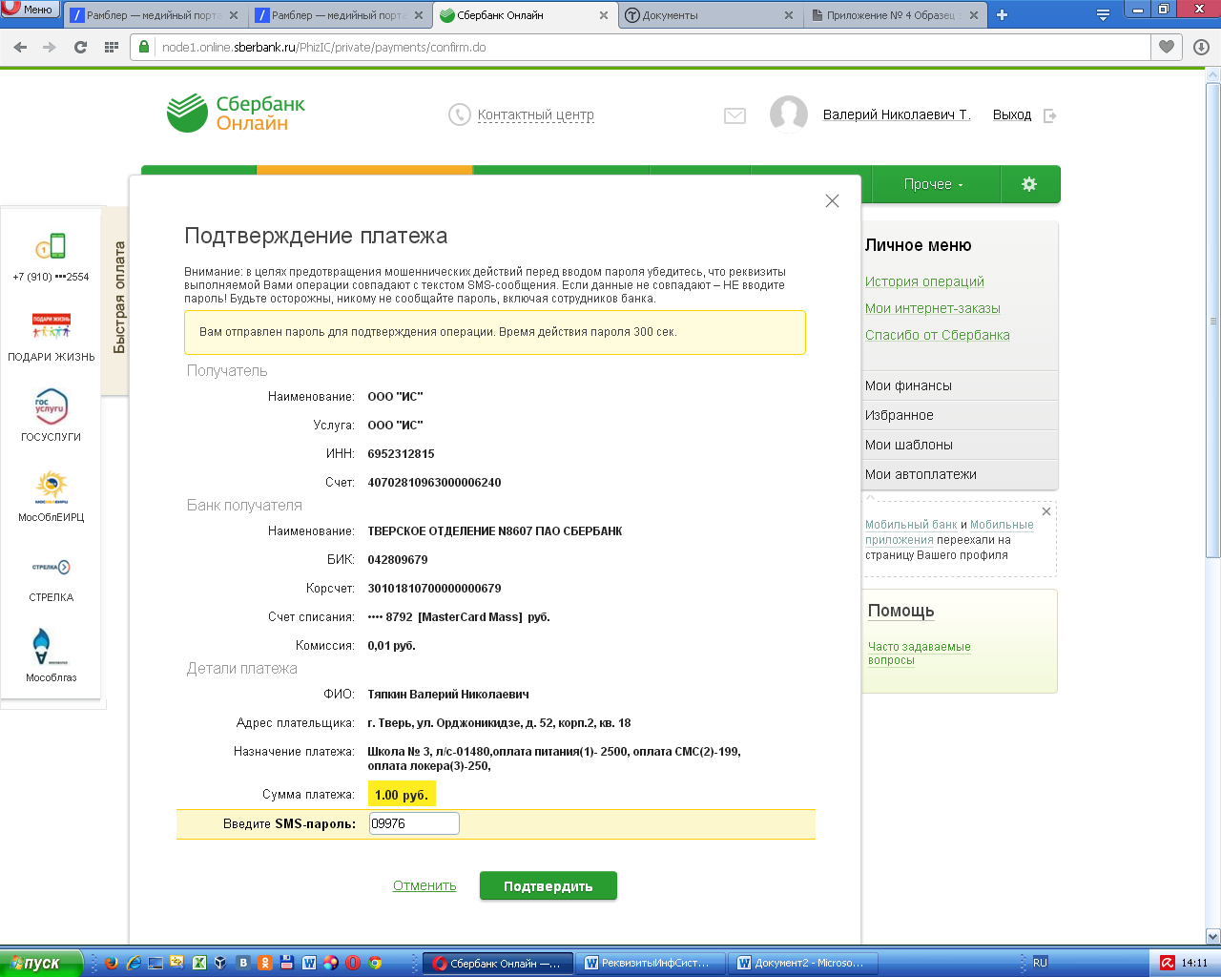Reload the page with the refresh icon
Viewport: 1221px width, 977px height.
(80, 47)
